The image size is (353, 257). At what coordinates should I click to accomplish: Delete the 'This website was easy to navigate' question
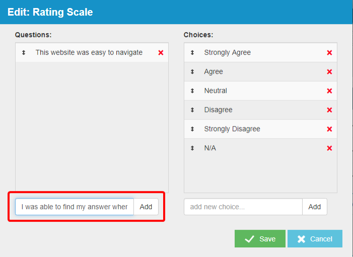[161, 52]
